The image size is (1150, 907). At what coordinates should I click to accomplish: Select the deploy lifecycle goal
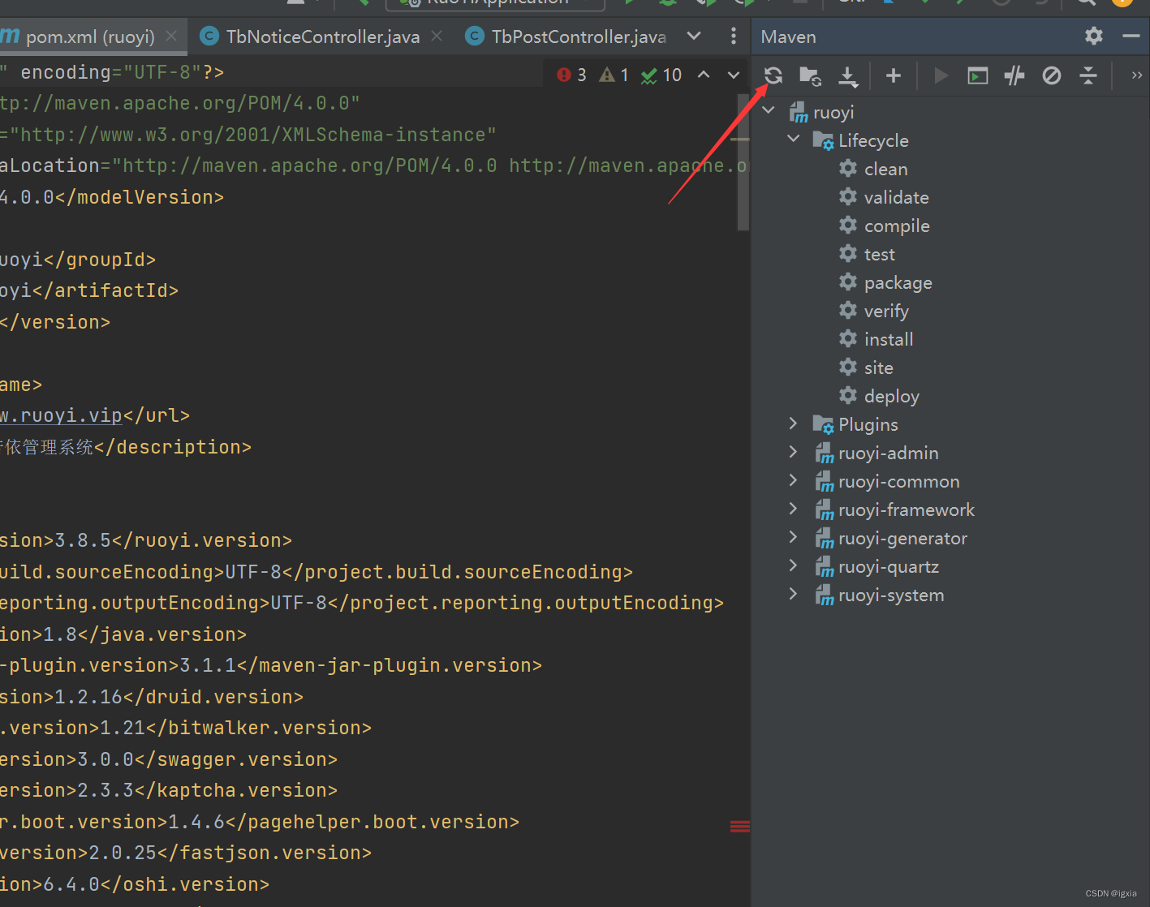891,396
